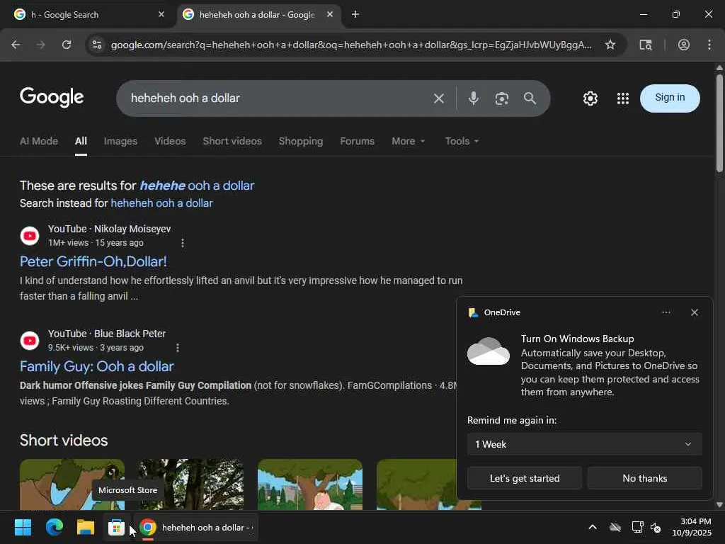
Task: Open the Windows Start menu
Action: pyautogui.click(x=23, y=527)
